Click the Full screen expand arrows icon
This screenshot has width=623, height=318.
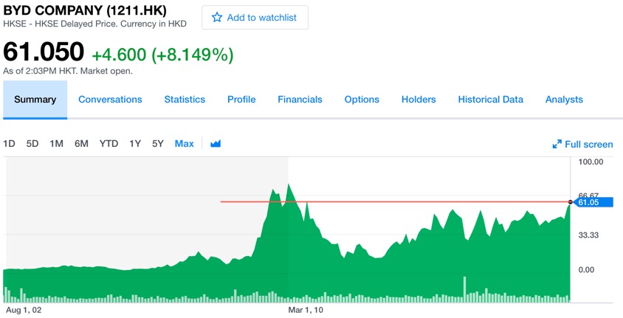click(557, 145)
